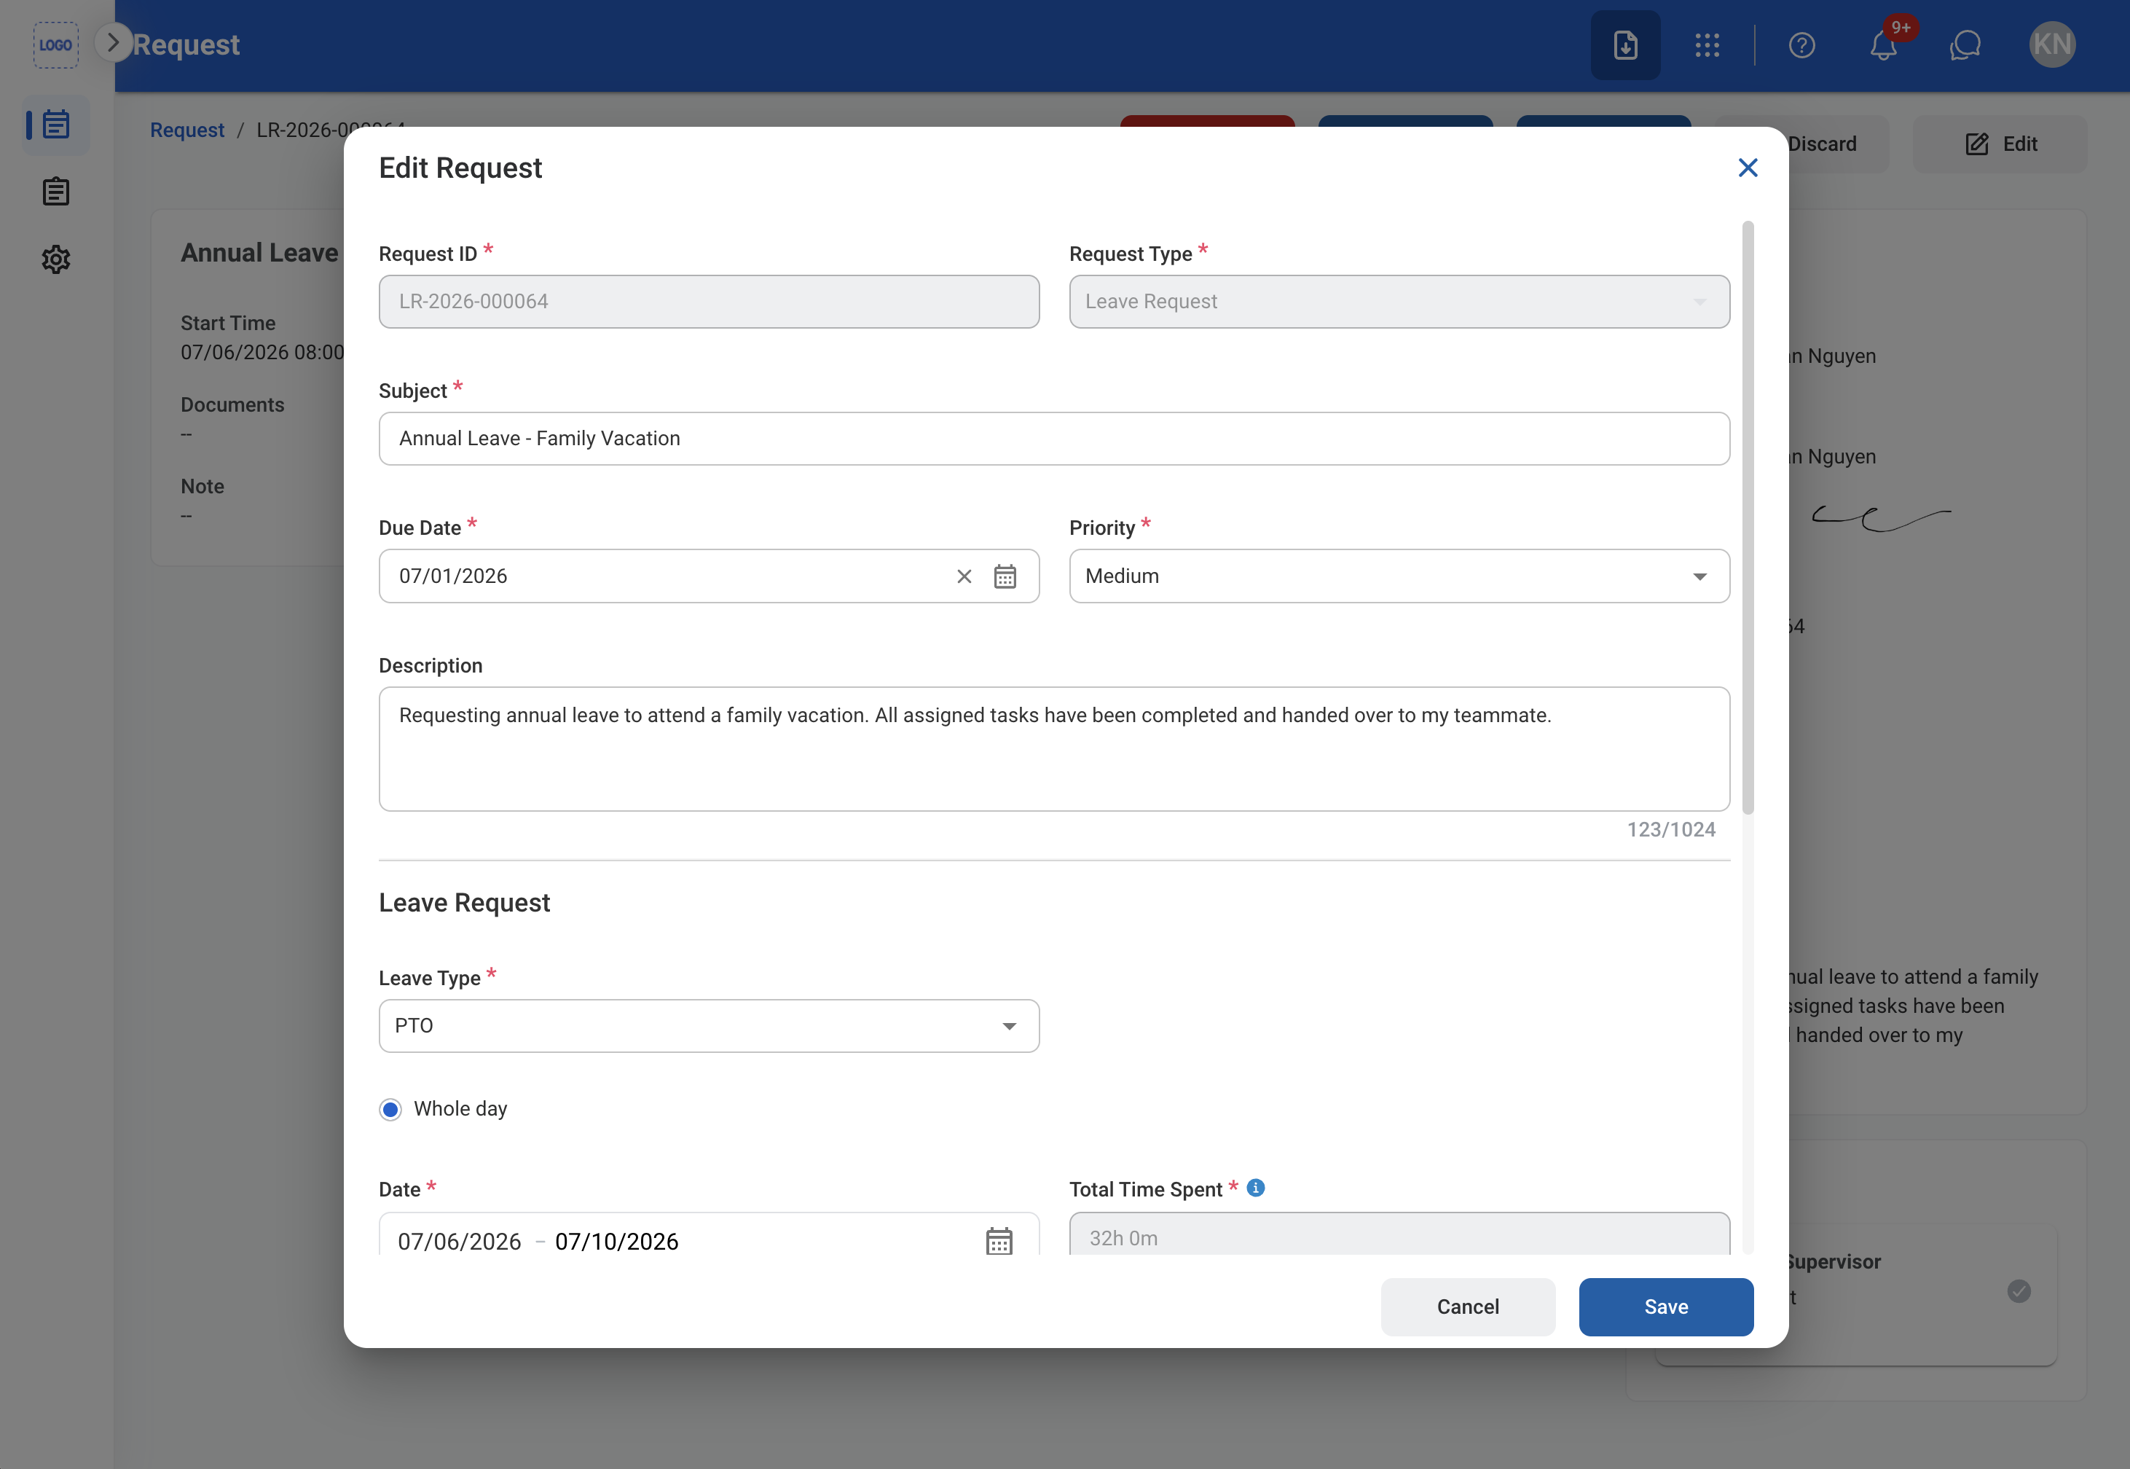Expand the sidebar with chevron arrow
The height and width of the screenshot is (1469, 2130).
click(113, 42)
